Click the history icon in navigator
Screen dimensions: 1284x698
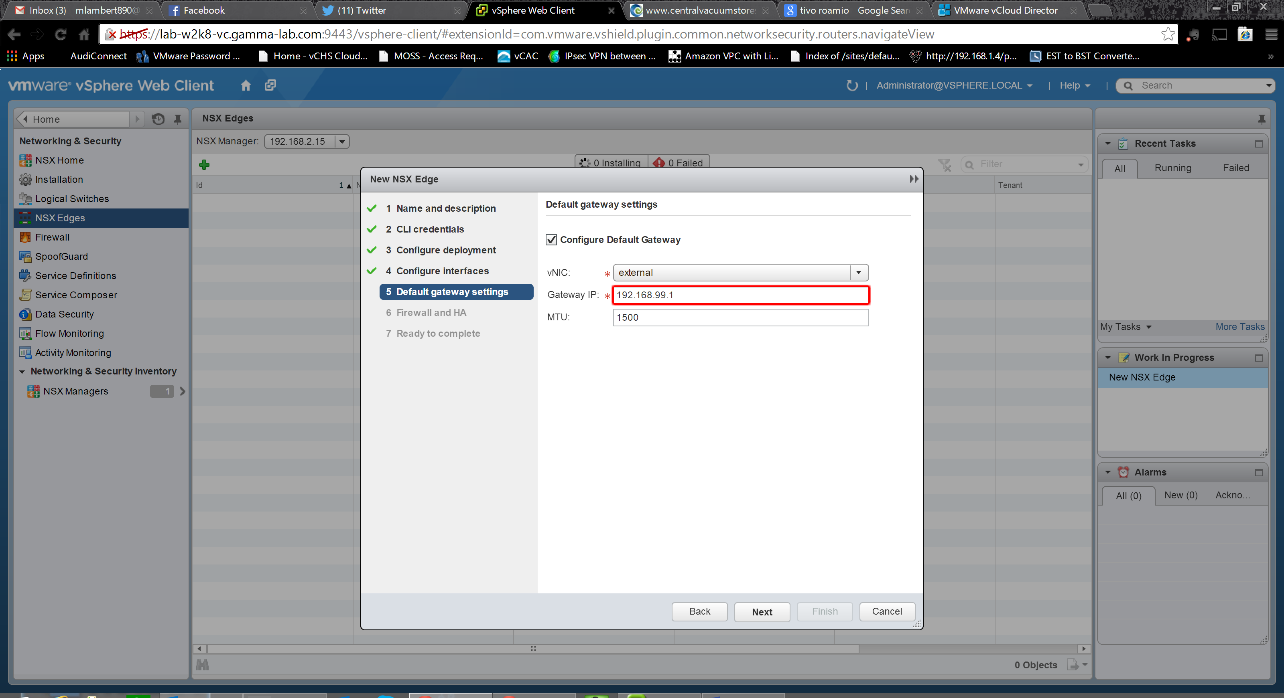tap(158, 119)
